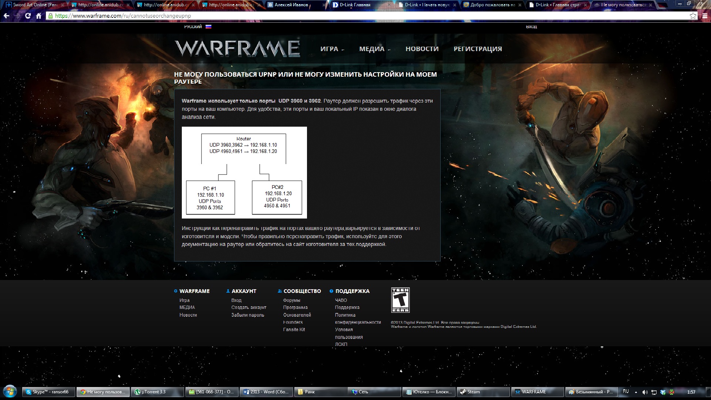Click the Warframe logo
The image size is (711, 400).
237,49
